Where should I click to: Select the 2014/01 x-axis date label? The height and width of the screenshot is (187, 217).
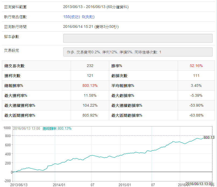point(59,185)
